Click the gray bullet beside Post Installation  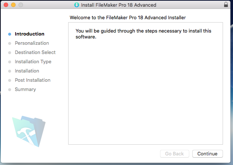tap(10, 80)
